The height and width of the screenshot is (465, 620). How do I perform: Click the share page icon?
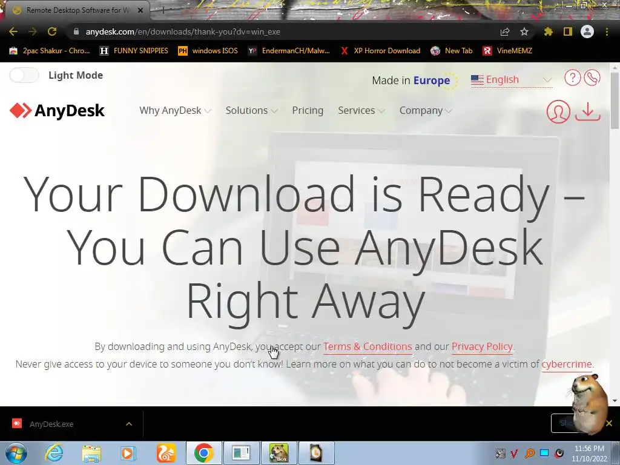coord(505,31)
